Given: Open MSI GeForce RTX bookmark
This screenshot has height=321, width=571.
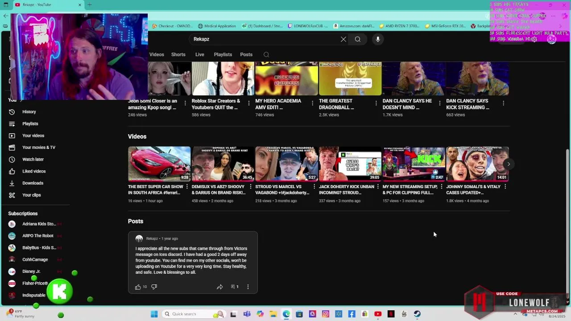Looking at the screenshot, I should click(x=445, y=26).
